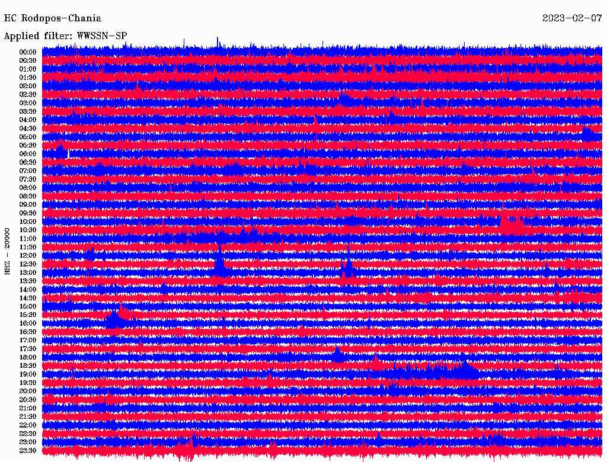The image size is (607, 462).
Task: Select the 09:30 time label
Action: coord(28,214)
